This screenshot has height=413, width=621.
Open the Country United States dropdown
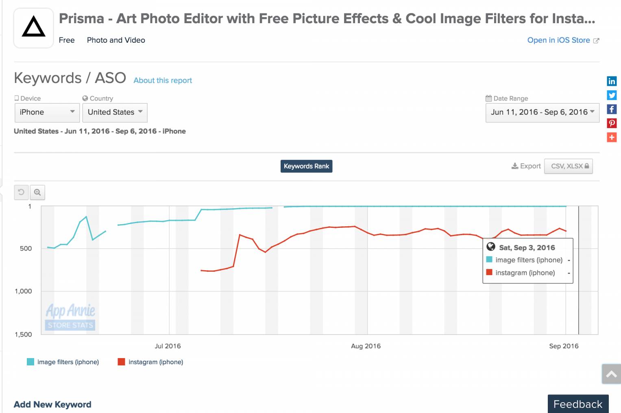point(115,112)
